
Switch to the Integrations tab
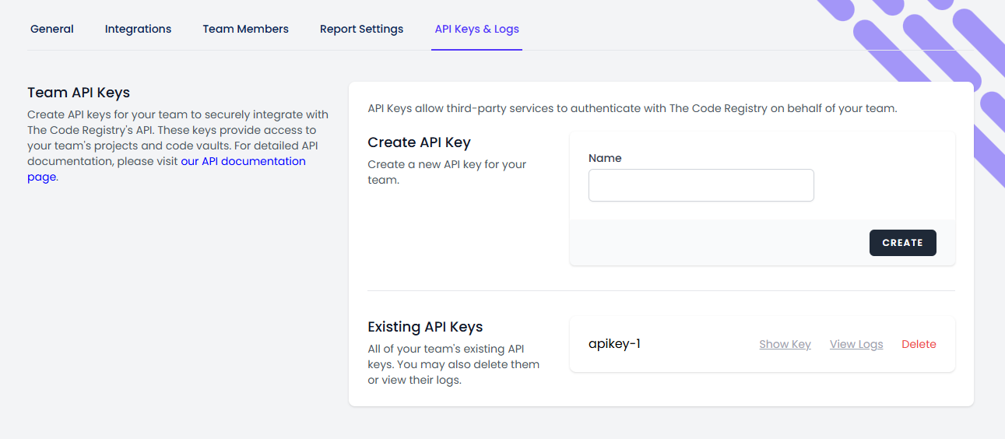click(138, 29)
